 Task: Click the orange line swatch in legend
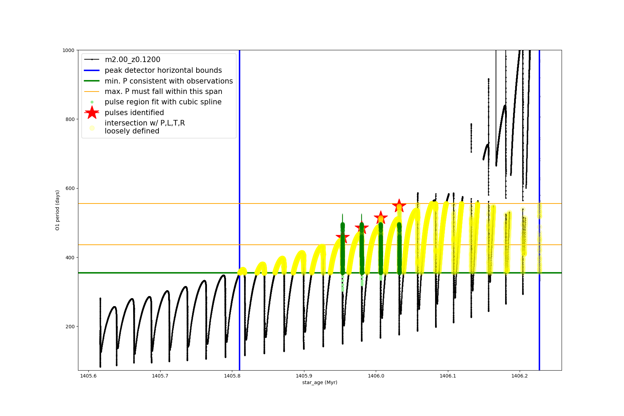92,92
